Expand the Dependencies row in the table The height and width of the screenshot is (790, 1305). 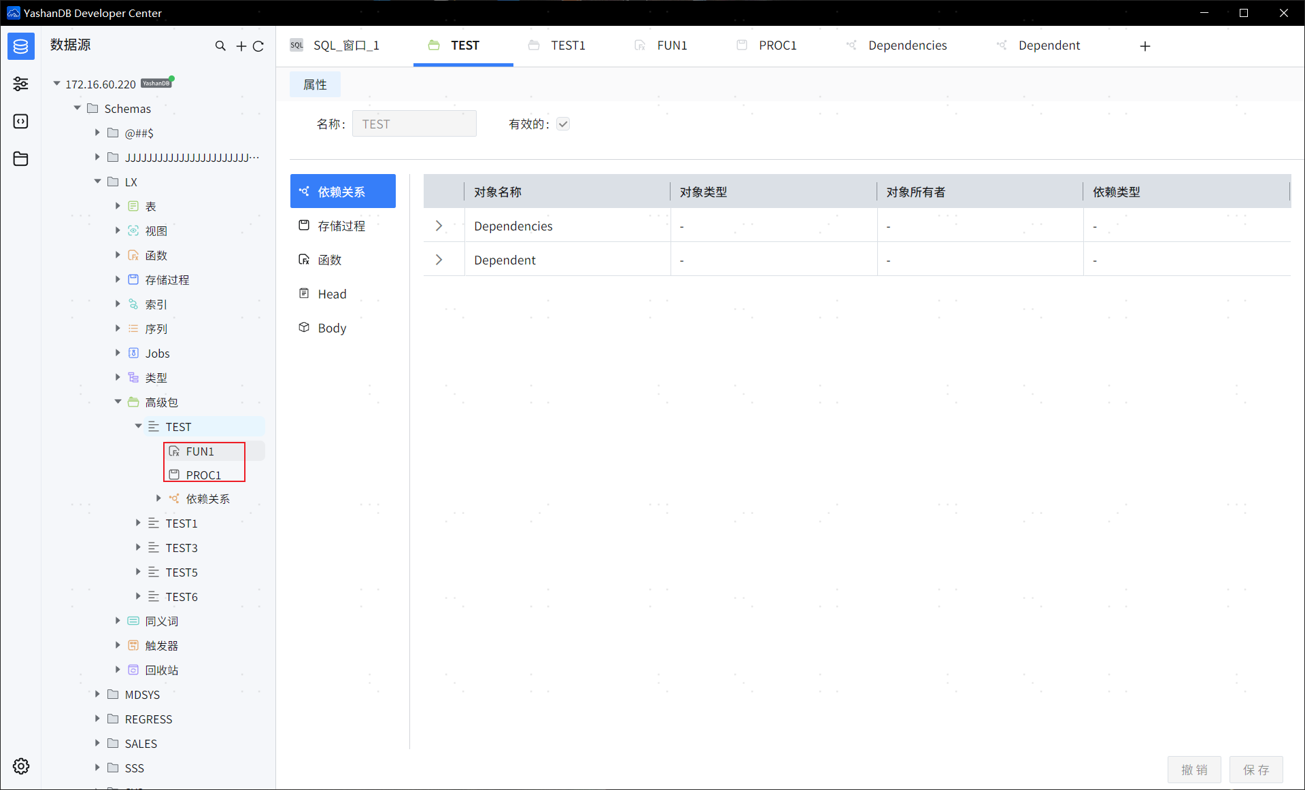[x=439, y=226]
